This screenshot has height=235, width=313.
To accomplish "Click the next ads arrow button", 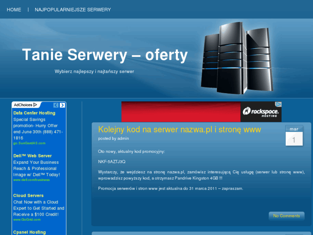I will [62, 105].
